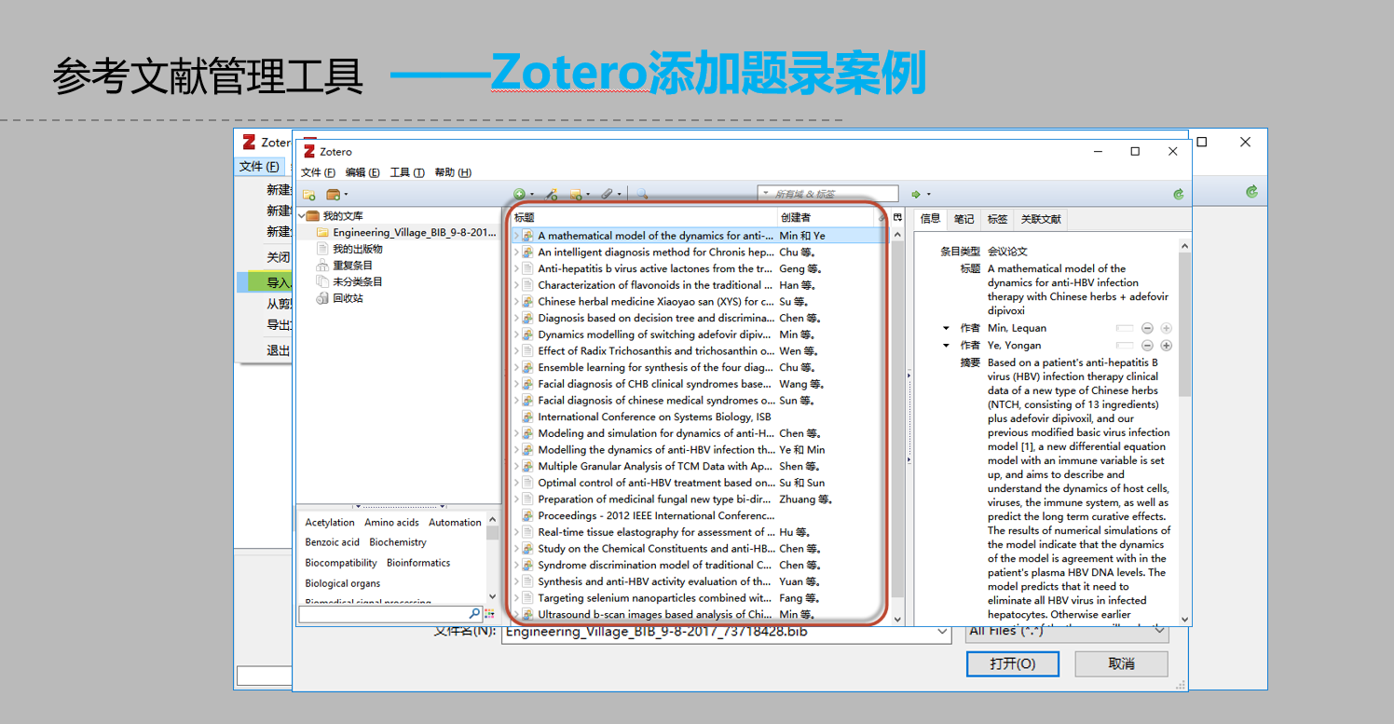Expand the 'Anti-hepatitis b virus' item row
The height and width of the screenshot is (724, 1394).
click(516, 268)
